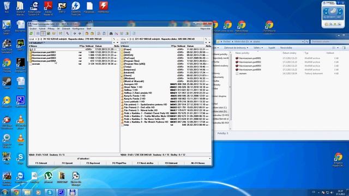
Task: Click F6 Přejmenovat/Přesunout button
Action: [119, 163]
